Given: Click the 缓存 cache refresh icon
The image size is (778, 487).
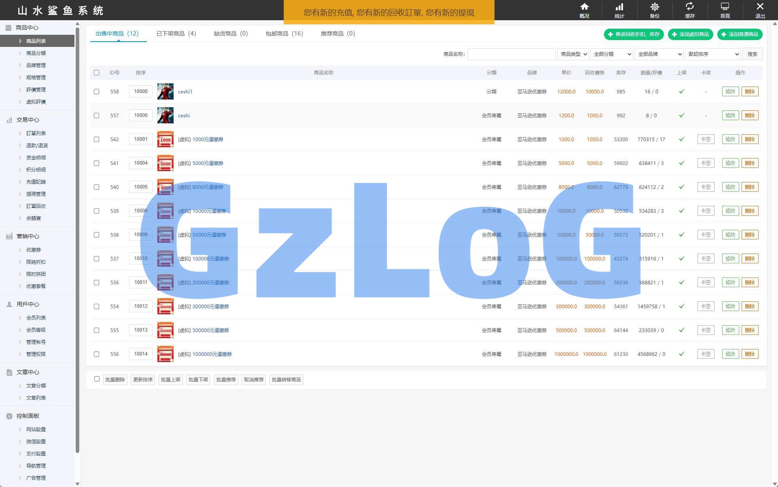Looking at the screenshot, I should (x=689, y=7).
